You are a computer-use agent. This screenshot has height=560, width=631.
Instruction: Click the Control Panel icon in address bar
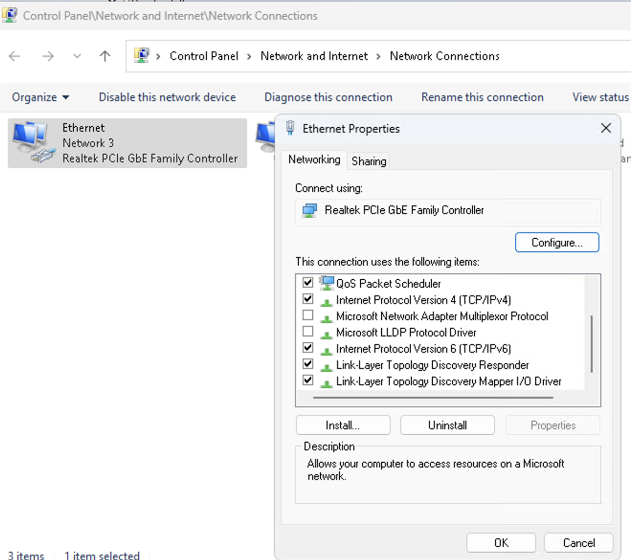(x=141, y=55)
